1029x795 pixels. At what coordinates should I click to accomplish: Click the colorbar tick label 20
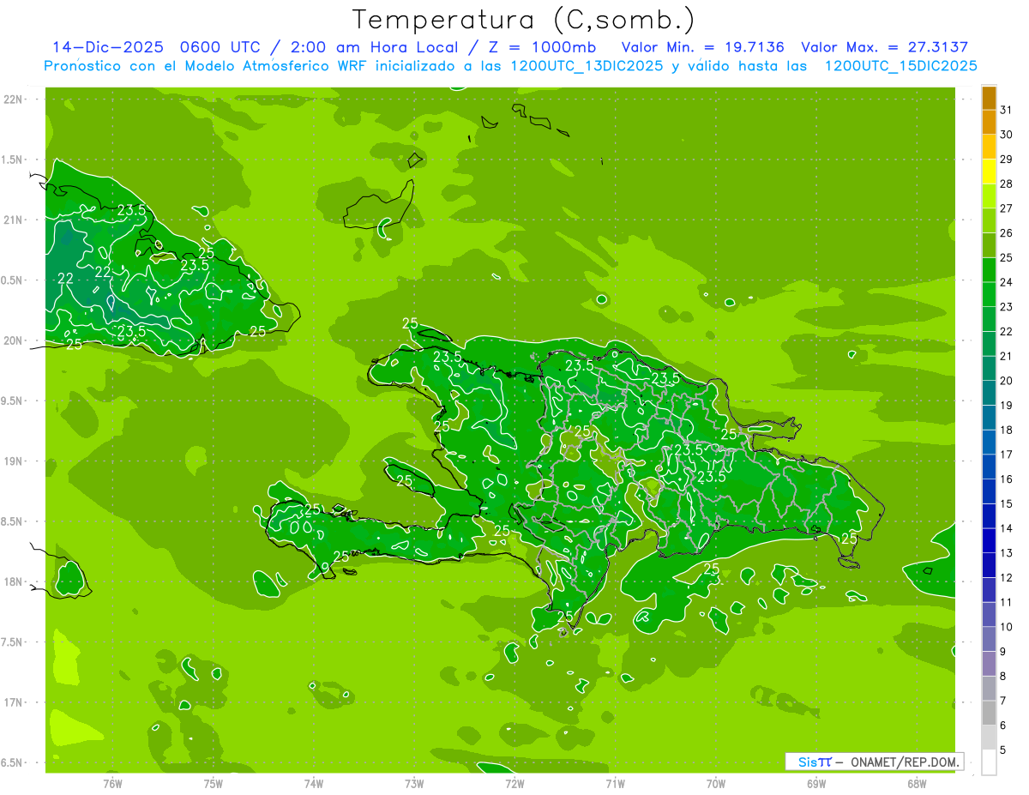(1007, 381)
